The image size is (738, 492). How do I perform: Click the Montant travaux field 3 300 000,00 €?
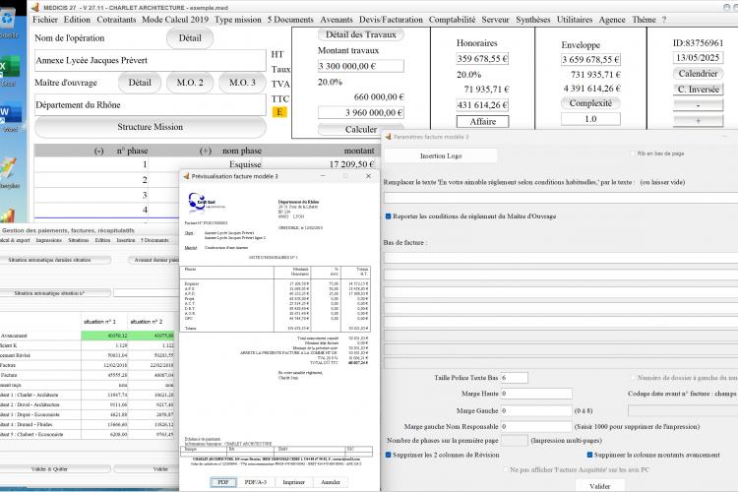(361, 66)
